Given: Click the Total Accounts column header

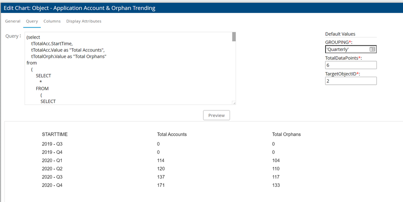Looking at the screenshot, I should (172, 135).
